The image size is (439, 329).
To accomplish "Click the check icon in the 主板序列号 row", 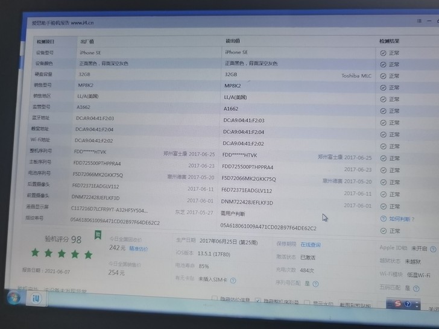I will click(x=384, y=171).
